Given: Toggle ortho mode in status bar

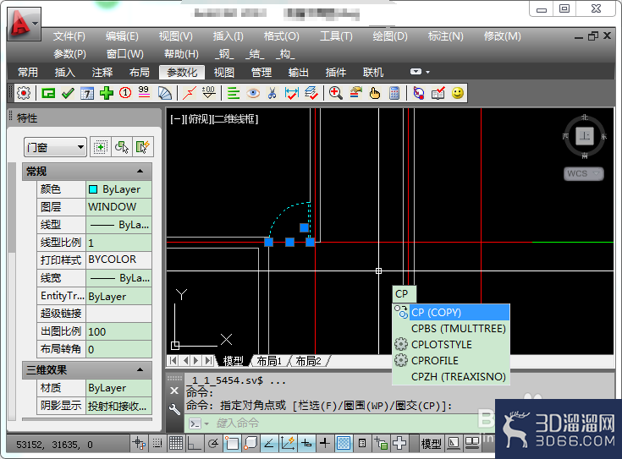Looking at the screenshot, I should pos(194,443).
